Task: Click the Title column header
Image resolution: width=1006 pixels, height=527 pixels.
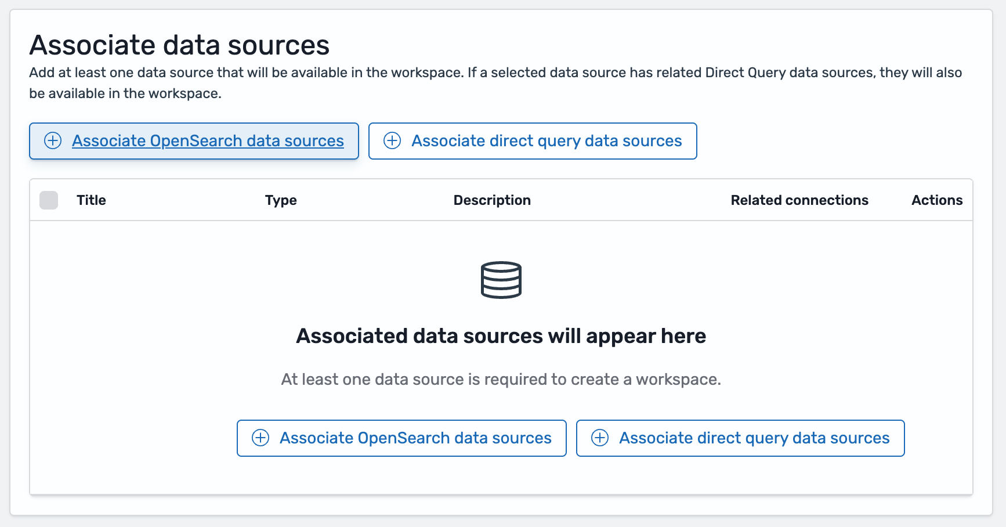Action: tap(91, 200)
